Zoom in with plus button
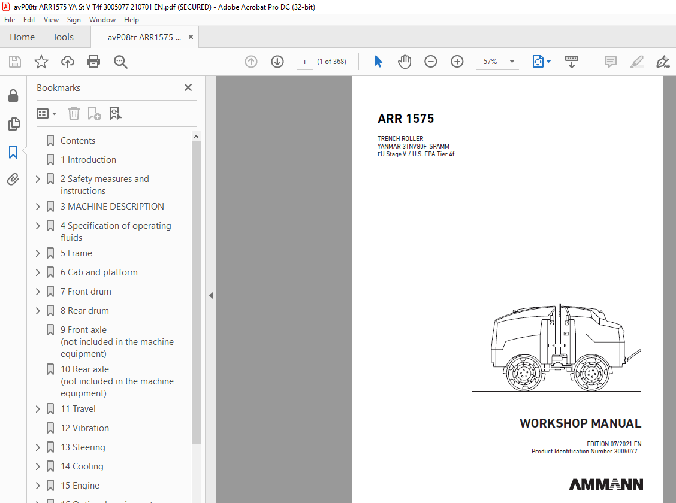 (457, 62)
